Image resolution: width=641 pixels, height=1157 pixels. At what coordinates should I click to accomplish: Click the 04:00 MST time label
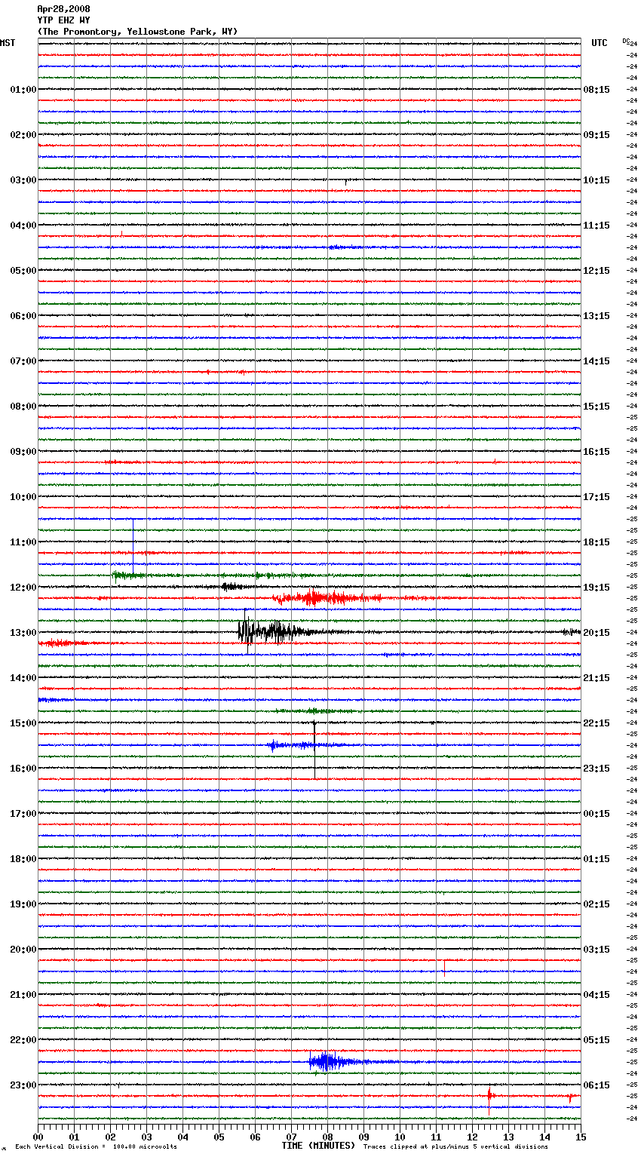tap(23, 226)
